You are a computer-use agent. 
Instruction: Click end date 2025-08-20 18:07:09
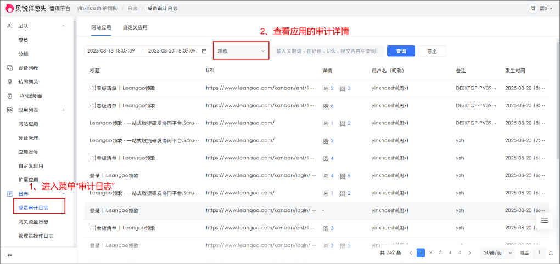172,51
